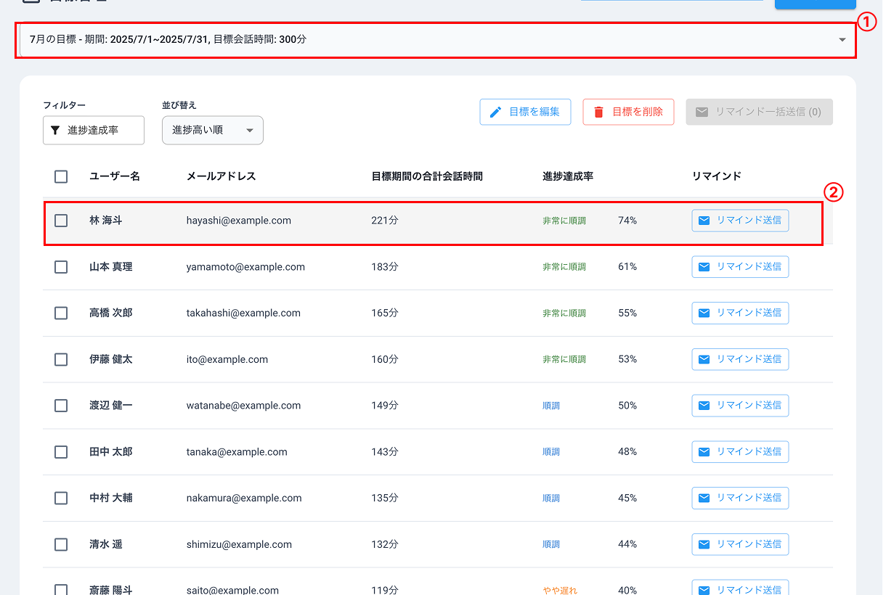The image size is (886, 595).
Task: Toggle the select-all checkbox in the table header
Action: tap(61, 176)
